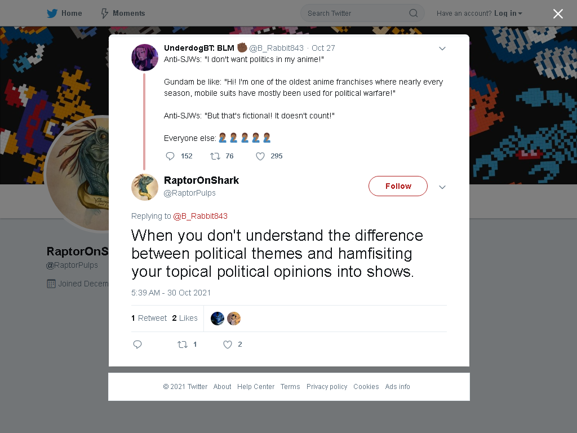Reply to the UnderdogBT tweet with 152 replies
The image size is (577, 433).
(170, 156)
